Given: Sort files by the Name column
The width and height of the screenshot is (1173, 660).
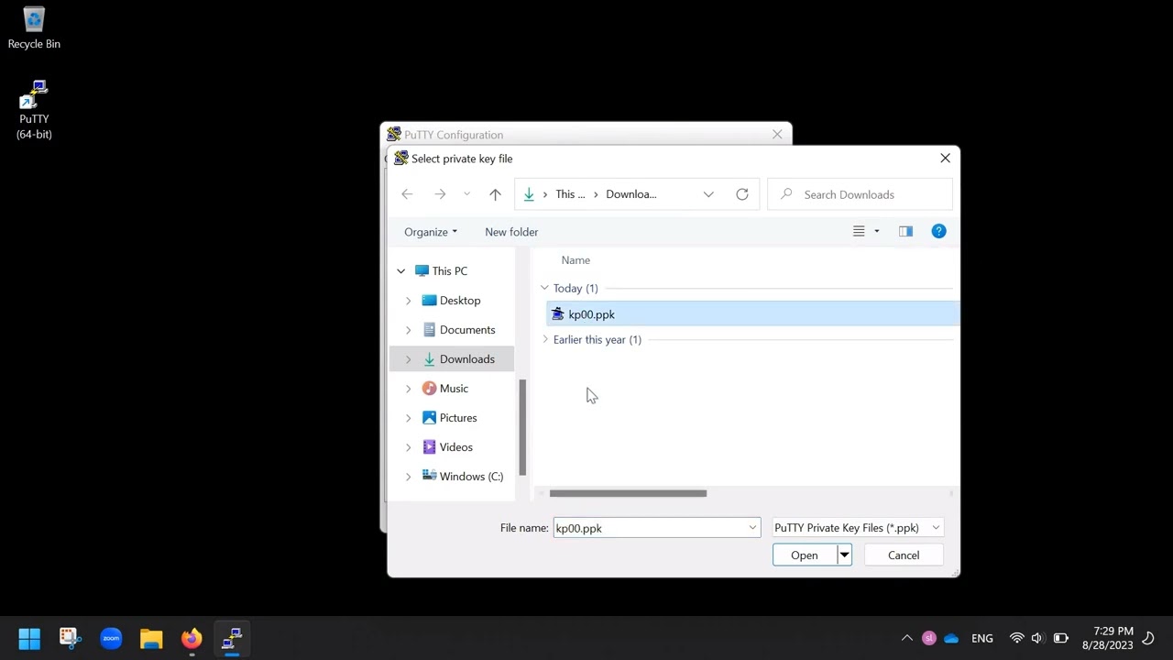Looking at the screenshot, I should point(576,260).
